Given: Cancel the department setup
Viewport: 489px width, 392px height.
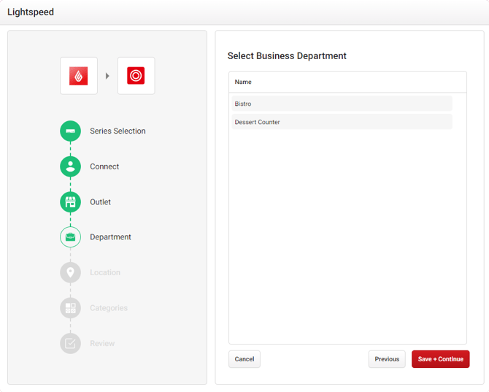Looking at the screenshot, I should coord(244,359).
